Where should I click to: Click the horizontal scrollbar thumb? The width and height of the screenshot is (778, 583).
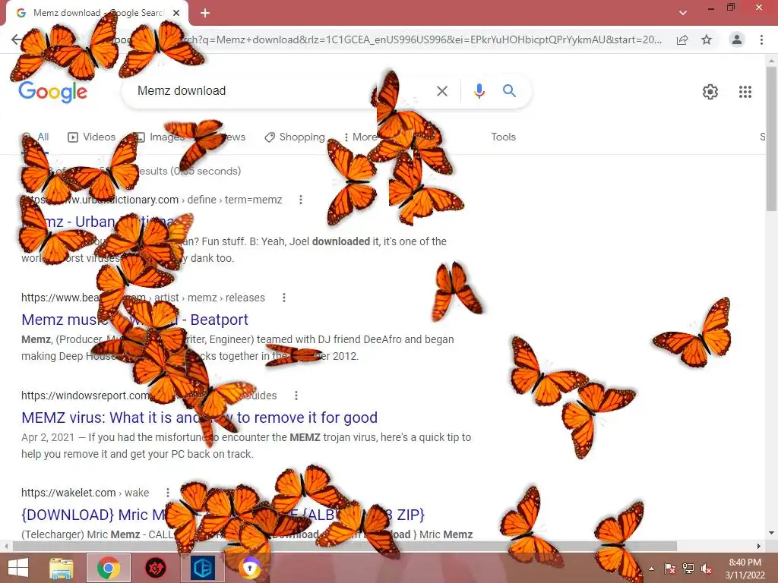point(344,546)
